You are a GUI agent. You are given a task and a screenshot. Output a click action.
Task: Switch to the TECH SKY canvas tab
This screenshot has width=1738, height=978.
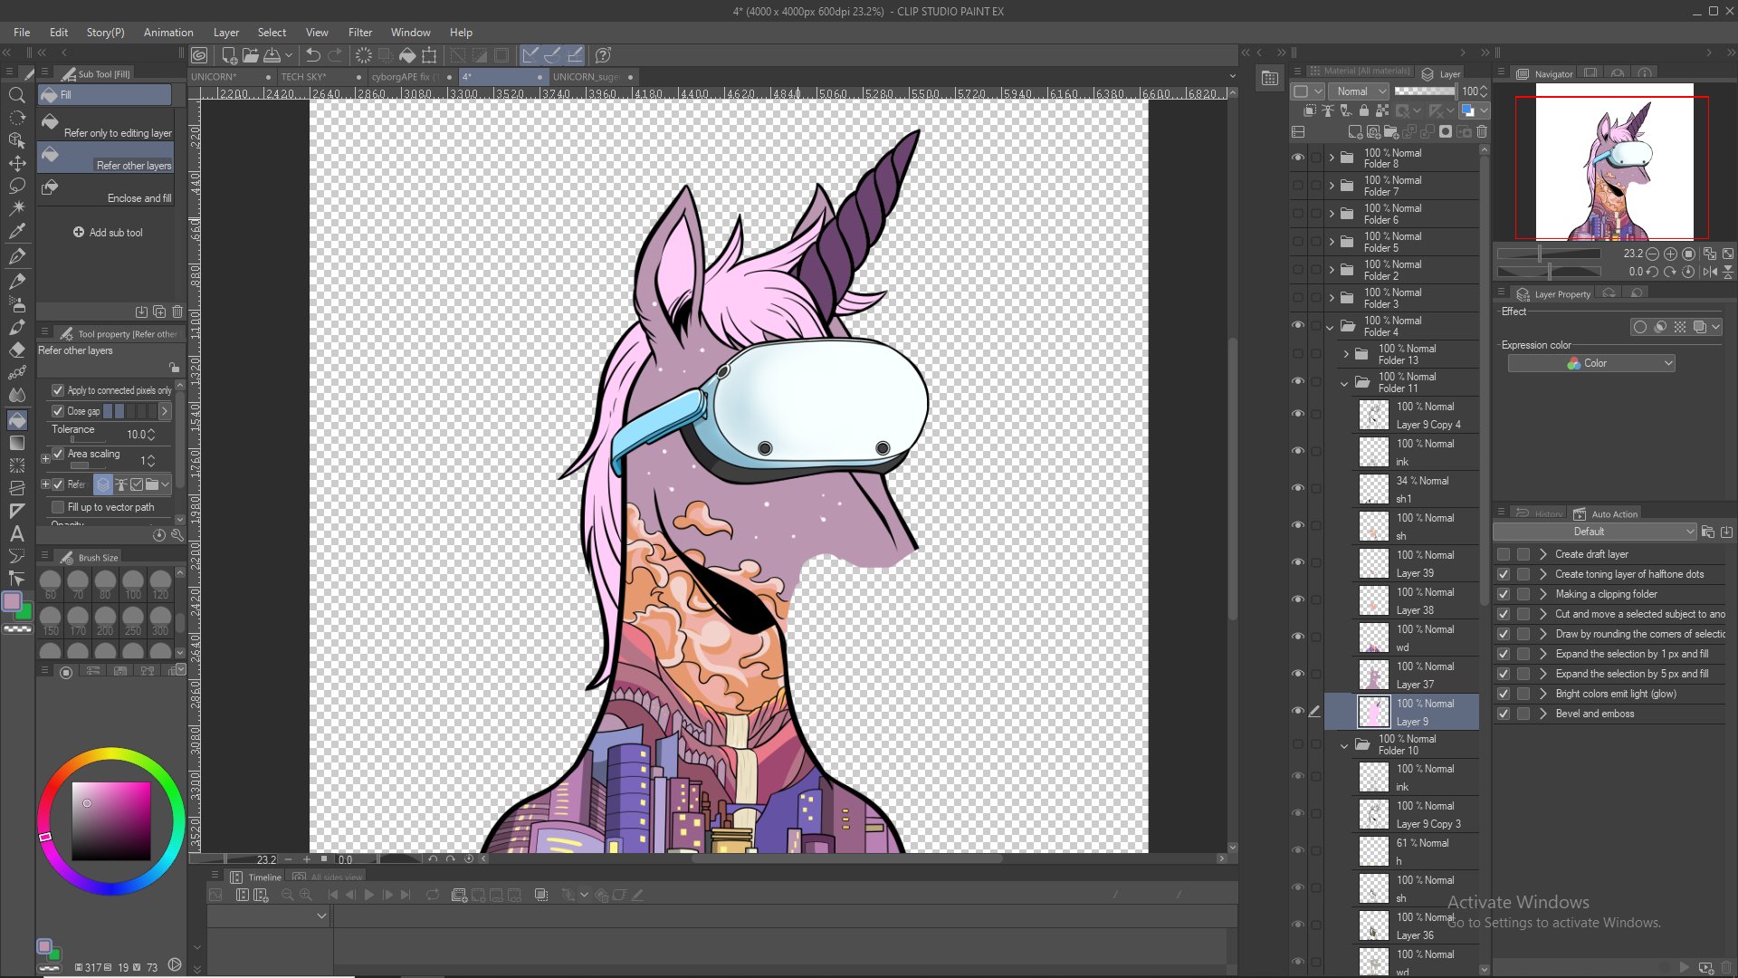point(303,77)
